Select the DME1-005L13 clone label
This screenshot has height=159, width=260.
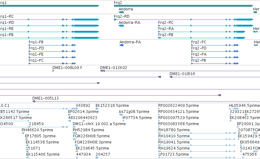coord(46,98)
